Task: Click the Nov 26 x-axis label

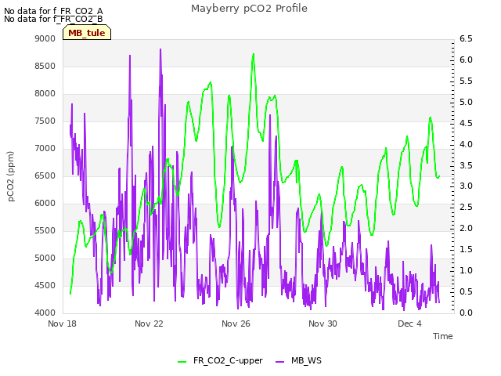Action: pos(236,324)
